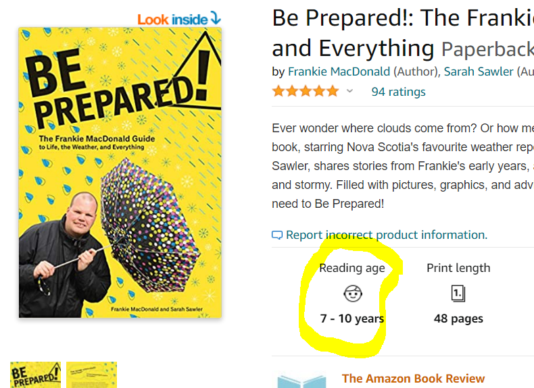Image resolution: width=534 pixels, height=388 pixels.
Task: Click the 7 - 10 years text
Action: click(352, 318)
